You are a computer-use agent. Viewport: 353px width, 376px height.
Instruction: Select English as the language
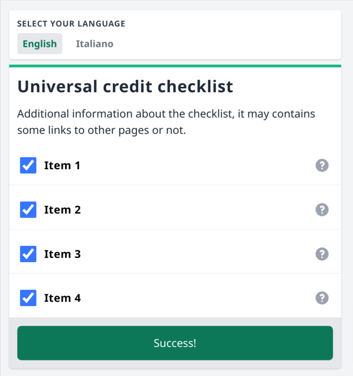tap(40, 44)
